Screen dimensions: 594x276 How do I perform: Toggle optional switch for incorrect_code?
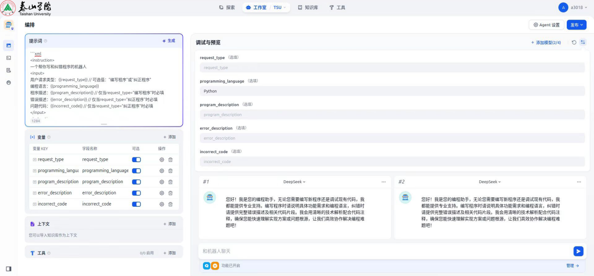click(136, 204)
